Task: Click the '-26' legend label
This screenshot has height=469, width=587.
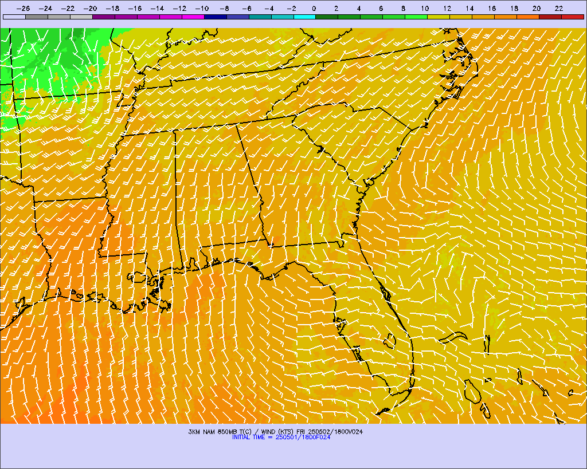Action: click(x=23, y=8)
